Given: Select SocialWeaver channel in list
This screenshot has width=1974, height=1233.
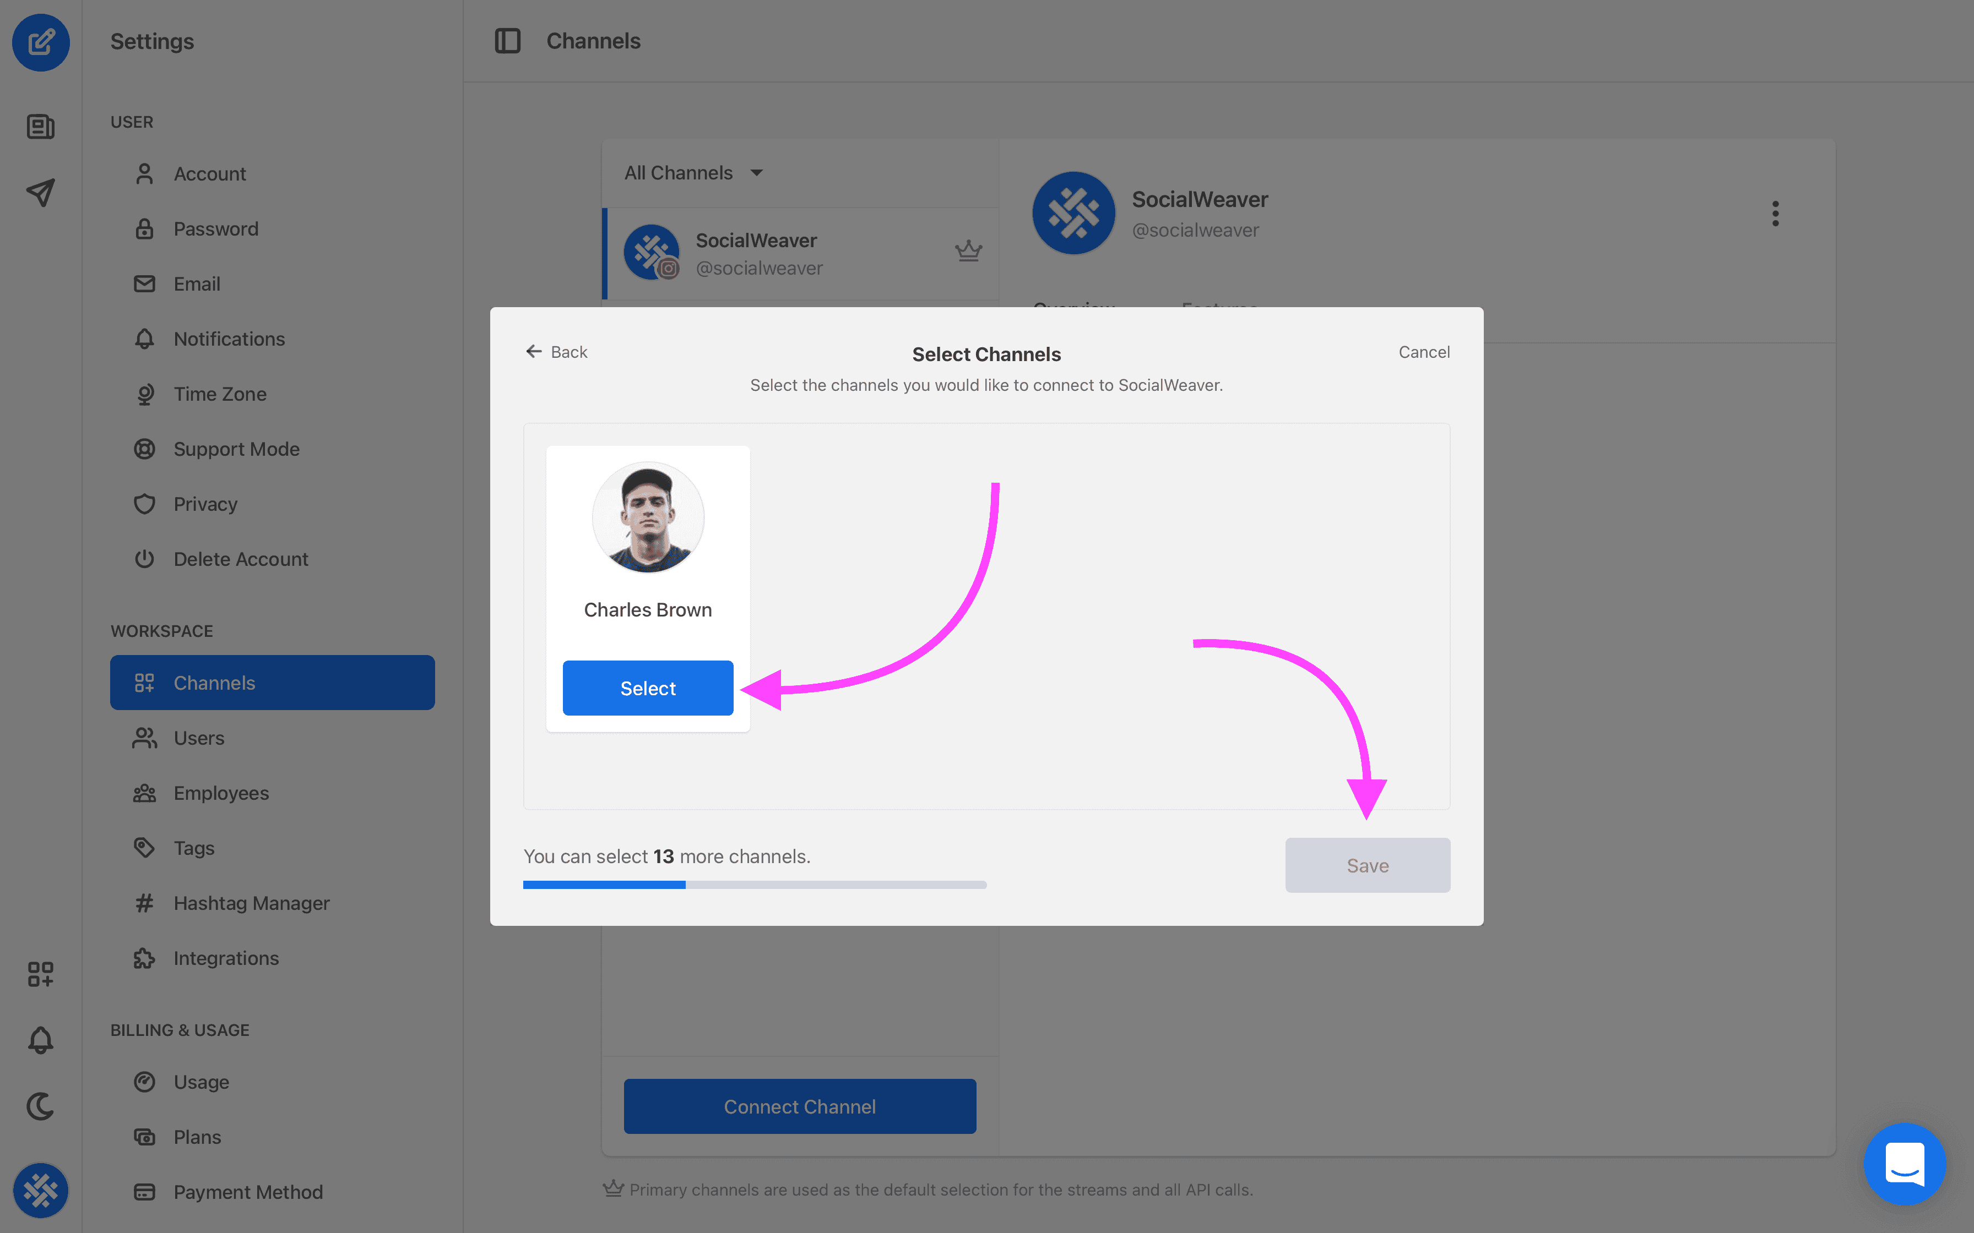Looking at the screenshot, I should 801,254.
